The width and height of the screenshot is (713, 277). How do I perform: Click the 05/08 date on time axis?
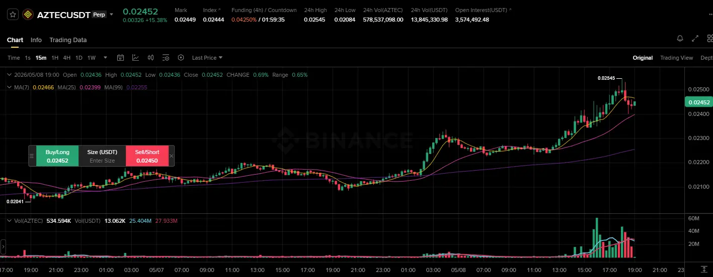point(458,269)
